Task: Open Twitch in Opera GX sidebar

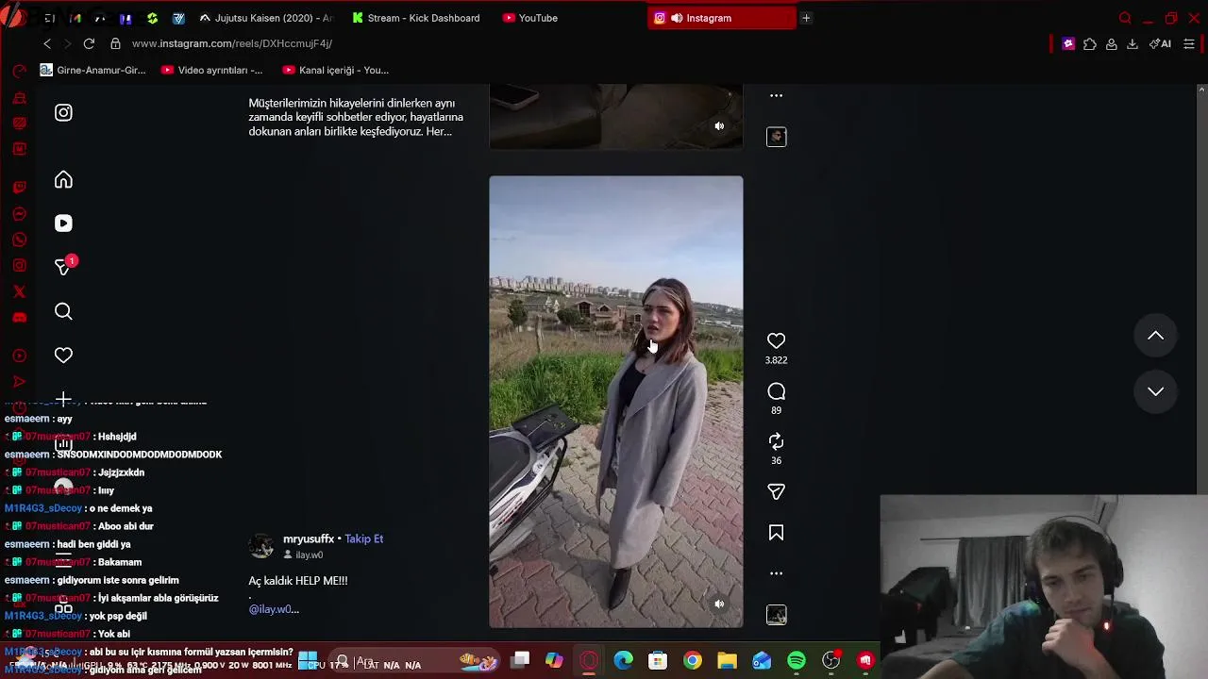Action: (x=19, y=188)
